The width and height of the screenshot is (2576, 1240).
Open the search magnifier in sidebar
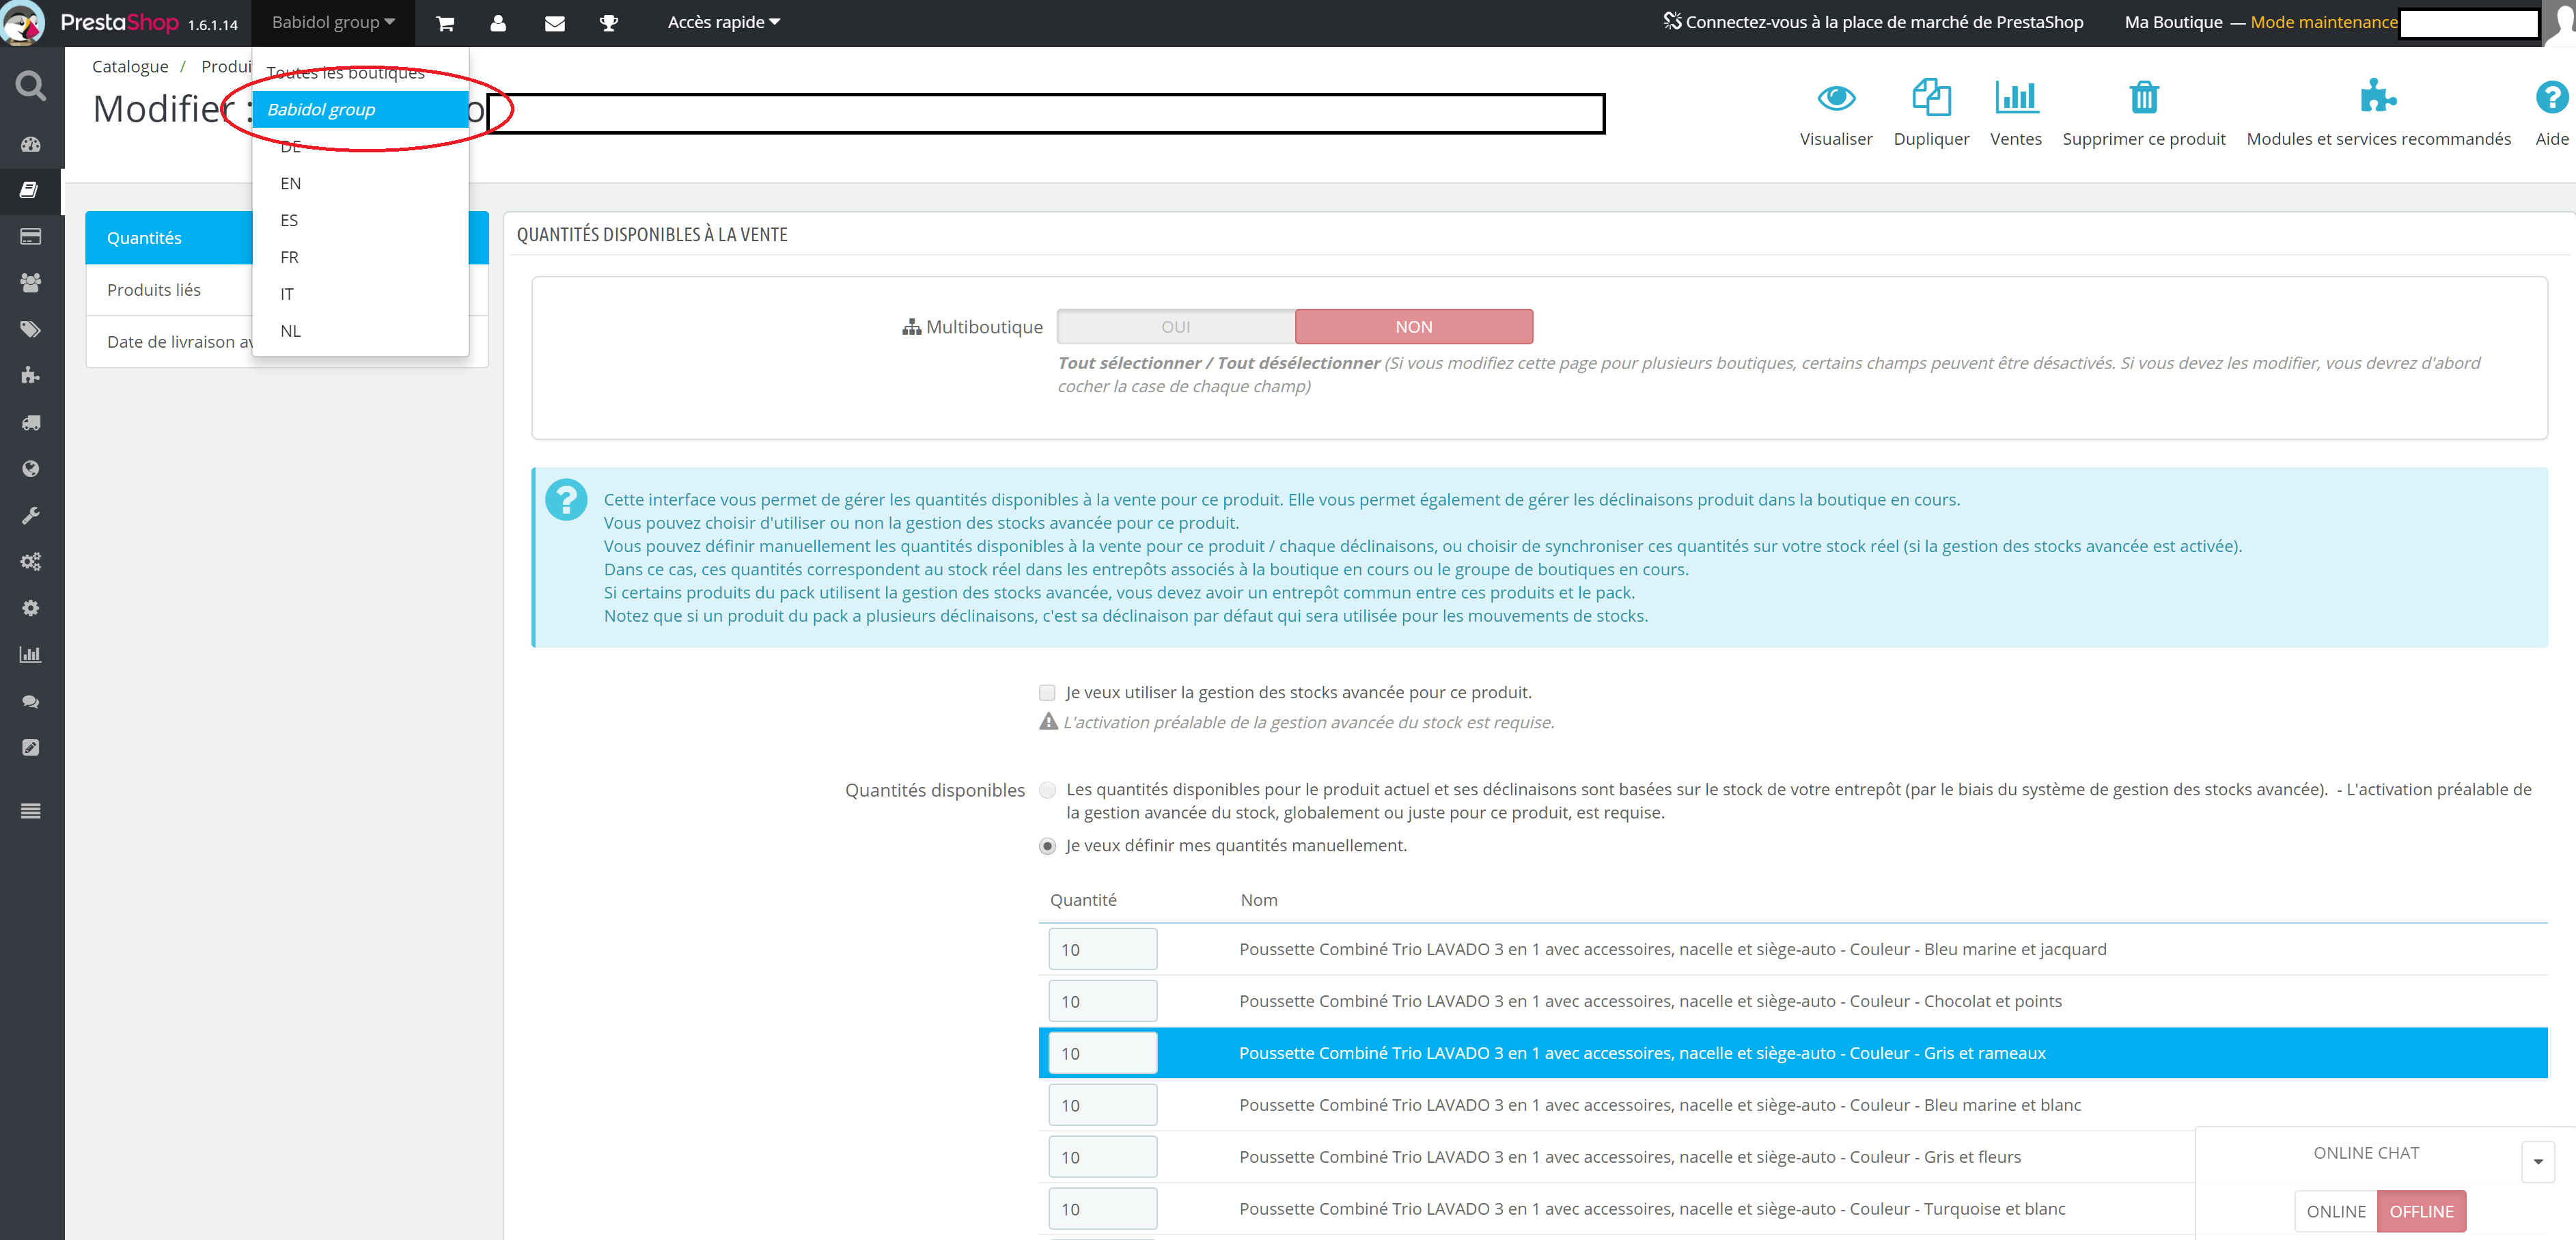[x=31, y=86]
